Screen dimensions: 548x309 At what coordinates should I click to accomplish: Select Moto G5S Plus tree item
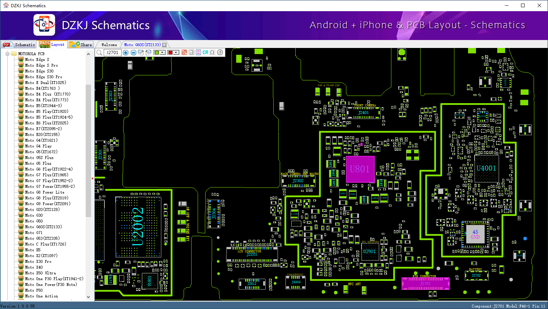39,158
